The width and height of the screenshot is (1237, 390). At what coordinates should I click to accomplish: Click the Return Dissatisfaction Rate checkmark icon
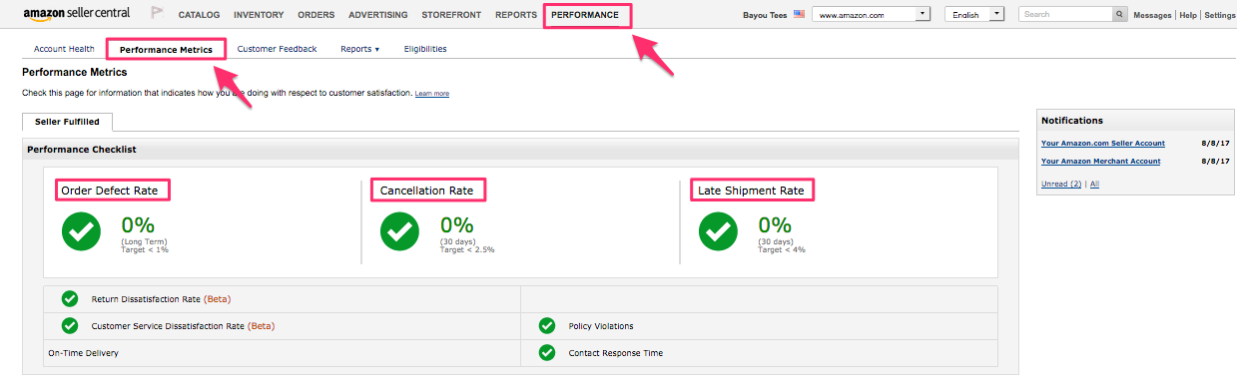70,298
